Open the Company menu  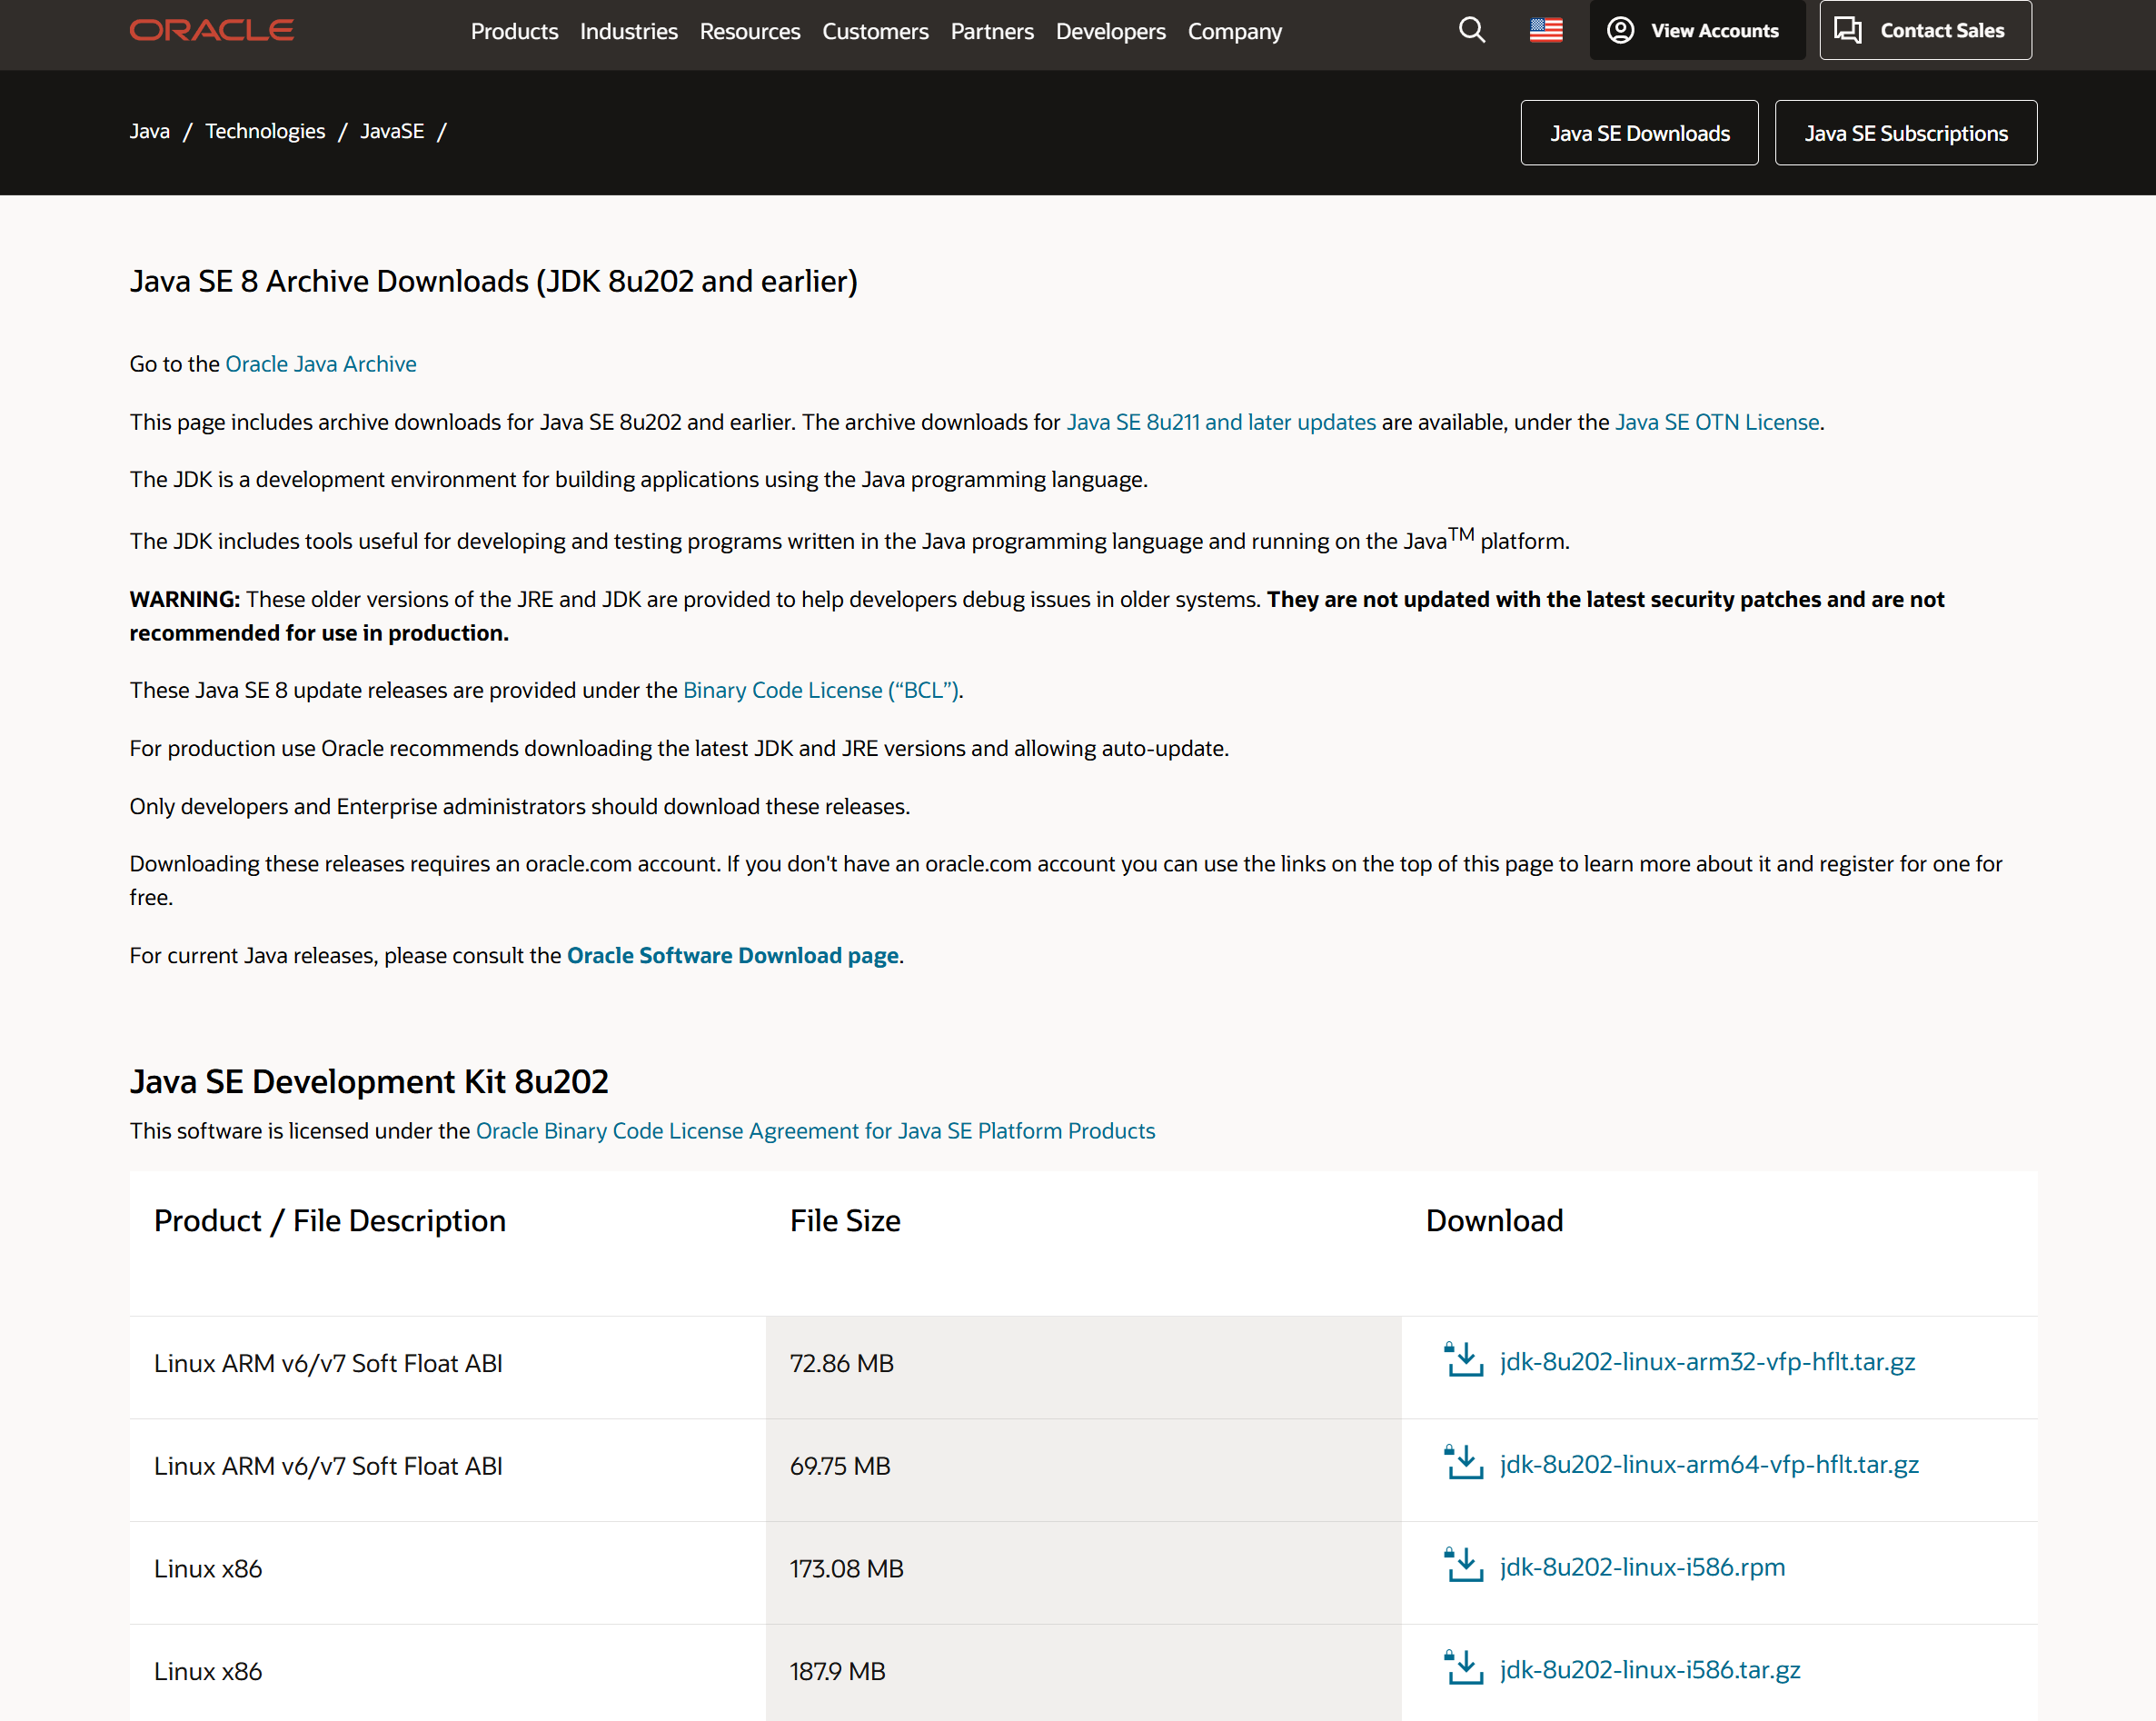1235,31
